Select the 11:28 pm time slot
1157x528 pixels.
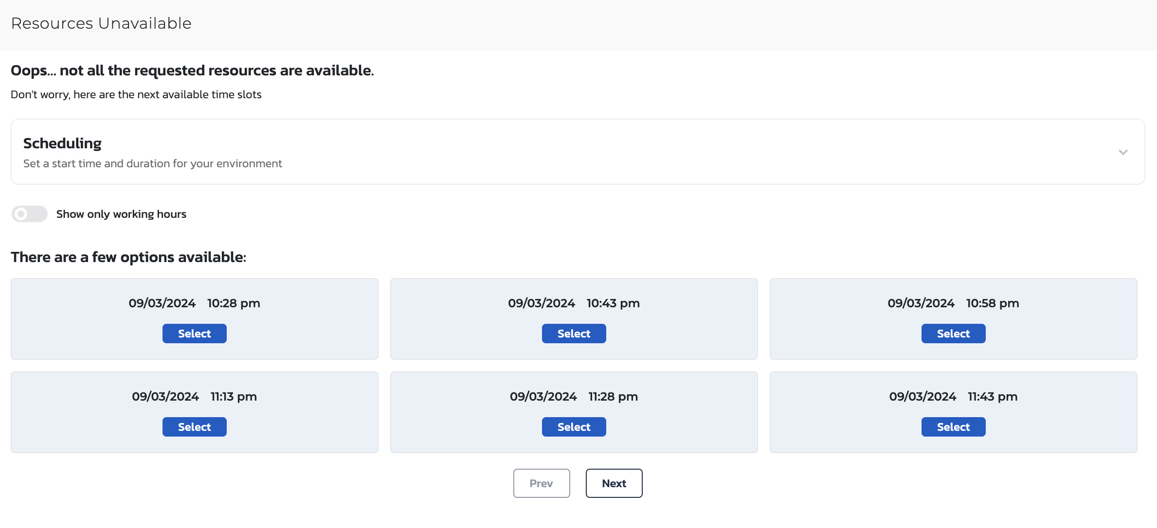(x=574, y=427)
